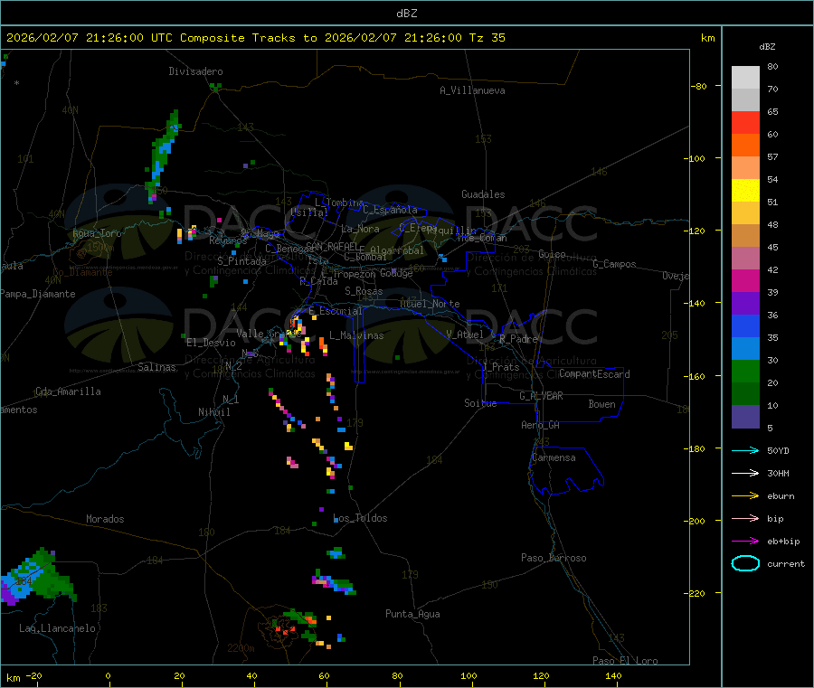The width and height of the screenshot is (814, 688).
Task: Click the '-80' km tick on right axis
Action: [699, 86]
